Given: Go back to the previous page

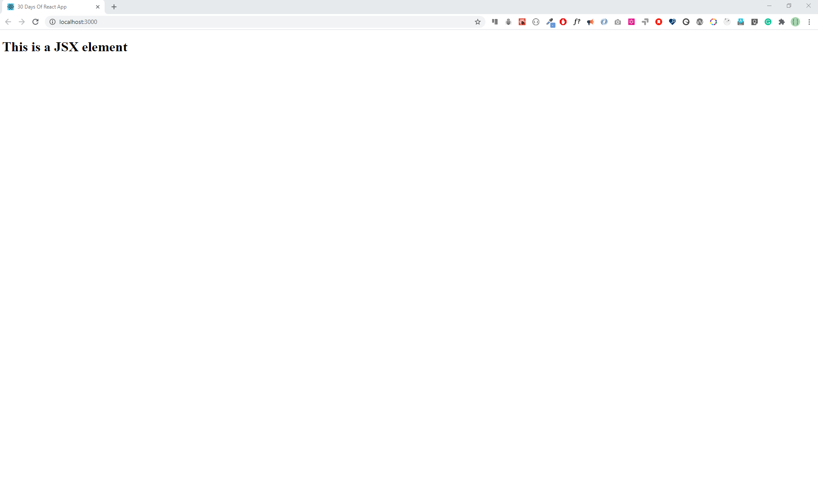Looking at the screenshot, I should 8,22.
